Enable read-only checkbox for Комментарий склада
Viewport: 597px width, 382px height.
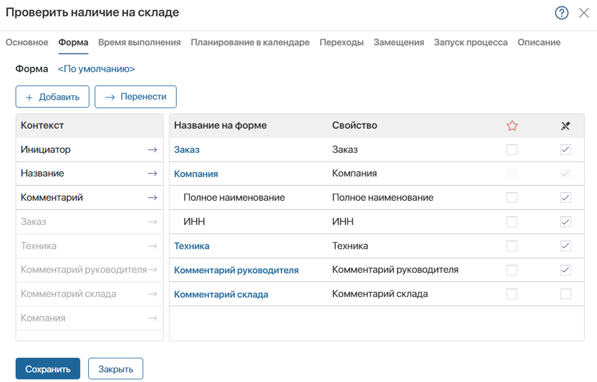pos(565,294)
